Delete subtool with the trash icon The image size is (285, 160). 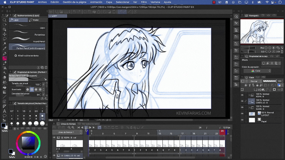click(x=46, y=67)
